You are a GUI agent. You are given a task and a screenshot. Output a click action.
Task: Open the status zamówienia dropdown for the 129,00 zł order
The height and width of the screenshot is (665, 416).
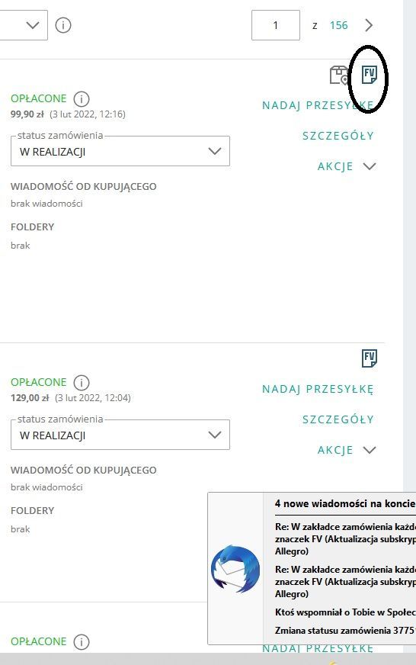click(120, 435)
